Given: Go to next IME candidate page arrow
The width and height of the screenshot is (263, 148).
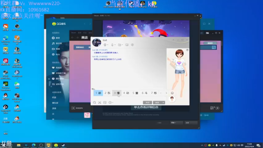Looking at the screenshot, I should (166, 93).
